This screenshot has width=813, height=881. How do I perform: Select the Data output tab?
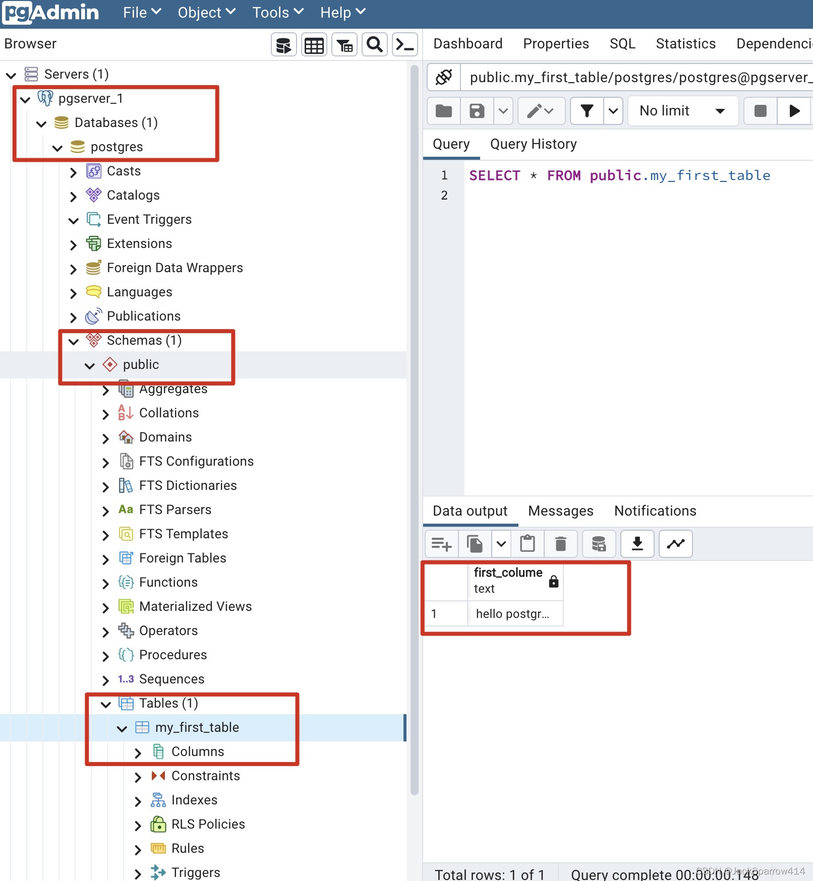470,511
